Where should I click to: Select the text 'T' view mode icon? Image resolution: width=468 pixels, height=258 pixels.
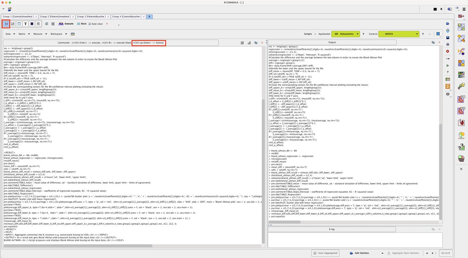point(26,24)
